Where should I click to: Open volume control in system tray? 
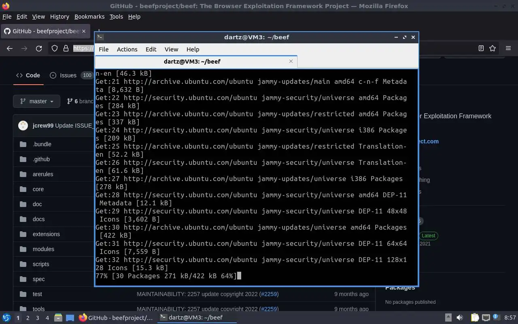(x=460, y=318)
